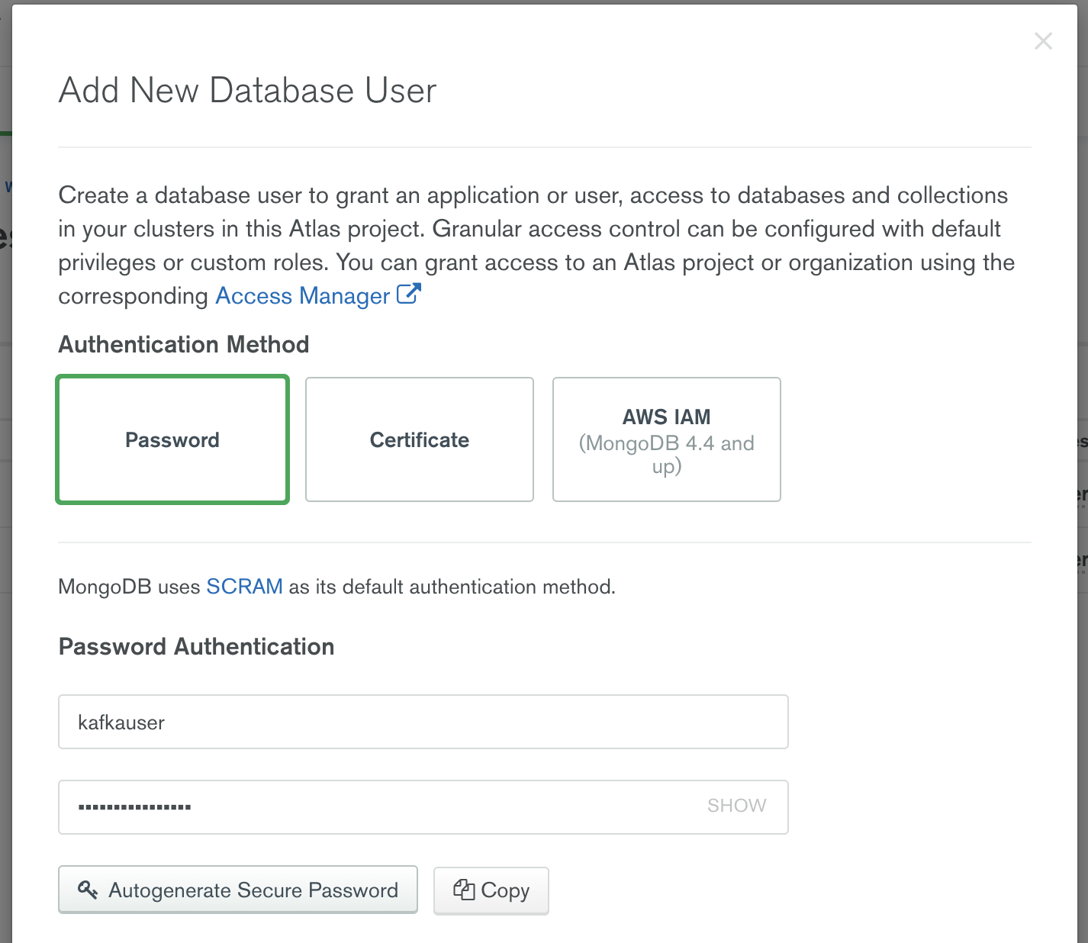Click the "Password Authentication" heading
This screenshot has width=1088, height=943.
[x=196, y=647]
